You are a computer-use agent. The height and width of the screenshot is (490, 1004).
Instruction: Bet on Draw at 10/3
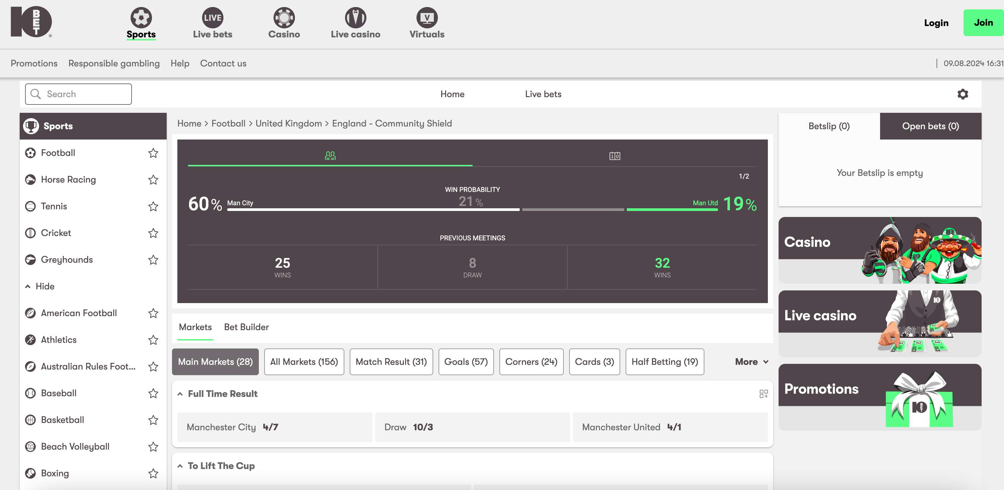tap(472, 427)
